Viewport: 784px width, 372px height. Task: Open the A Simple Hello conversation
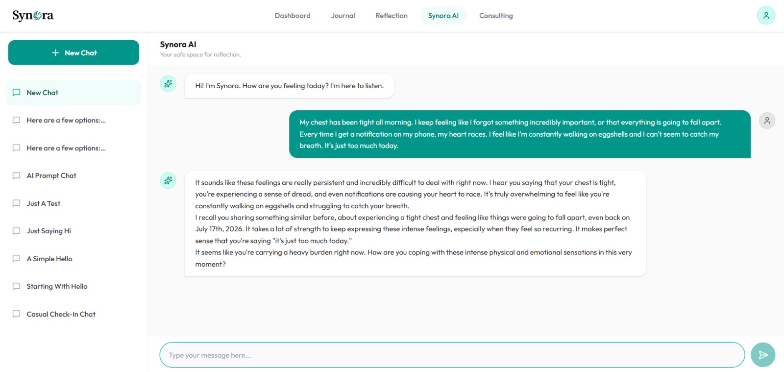(73, 259)
